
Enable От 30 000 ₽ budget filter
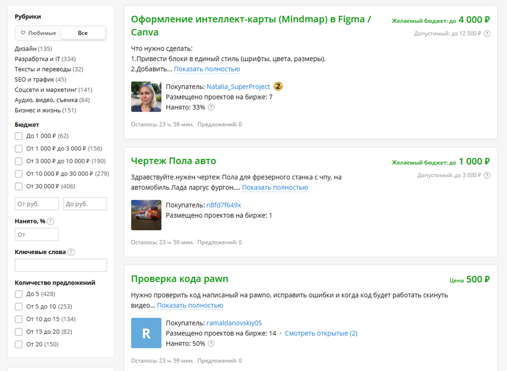point(19,187)
